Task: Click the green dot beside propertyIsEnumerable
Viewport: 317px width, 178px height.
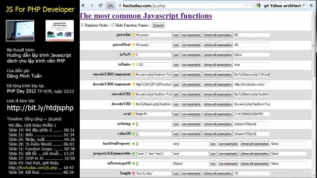Action: [x=133, y=153]
